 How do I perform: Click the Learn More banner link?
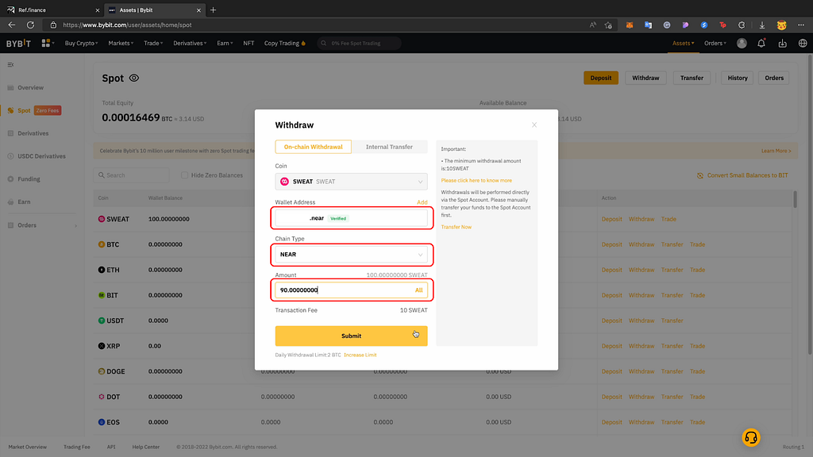click(x=776, y=151)
